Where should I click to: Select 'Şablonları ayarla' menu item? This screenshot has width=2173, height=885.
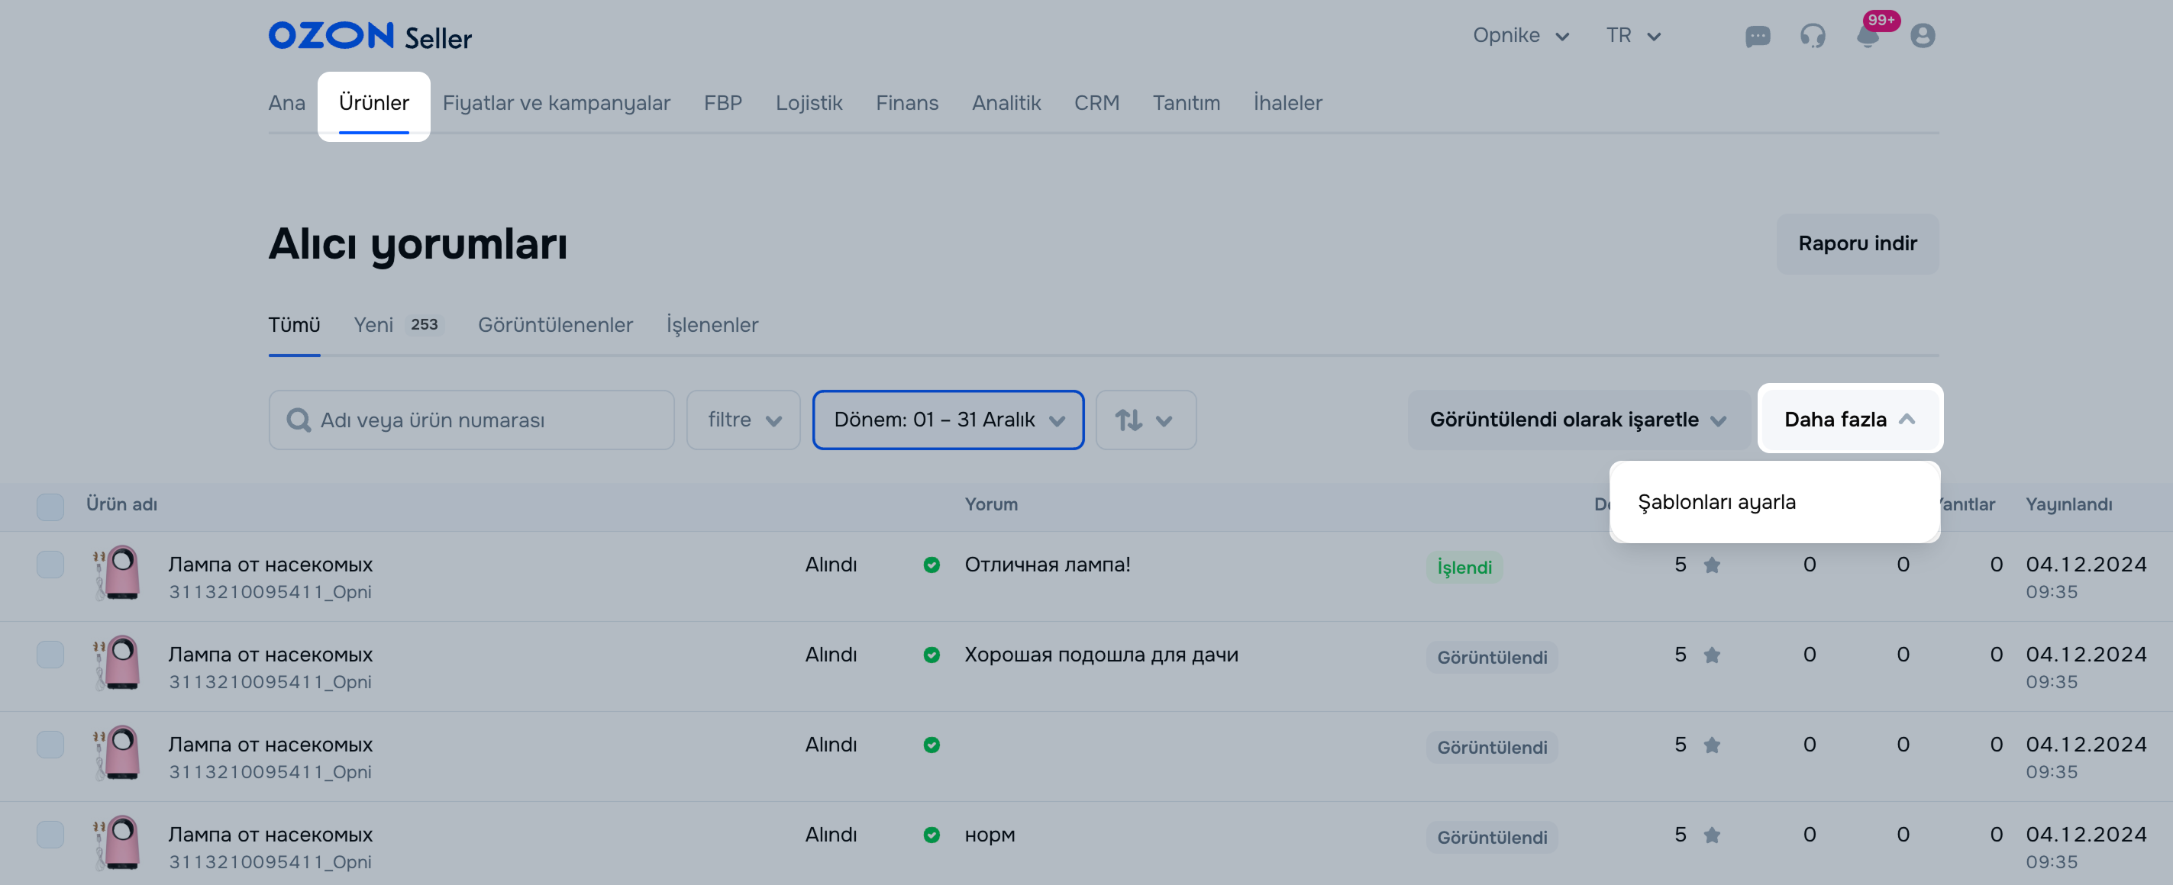[1716, 501]
